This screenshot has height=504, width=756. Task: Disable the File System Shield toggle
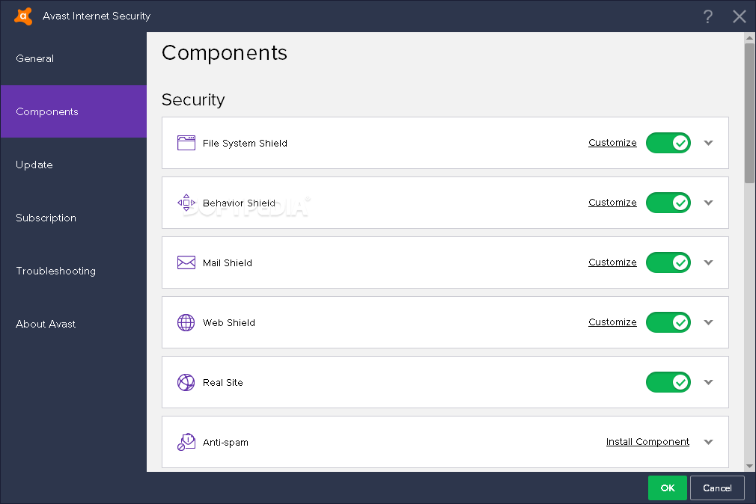click(x=668, y=143)
